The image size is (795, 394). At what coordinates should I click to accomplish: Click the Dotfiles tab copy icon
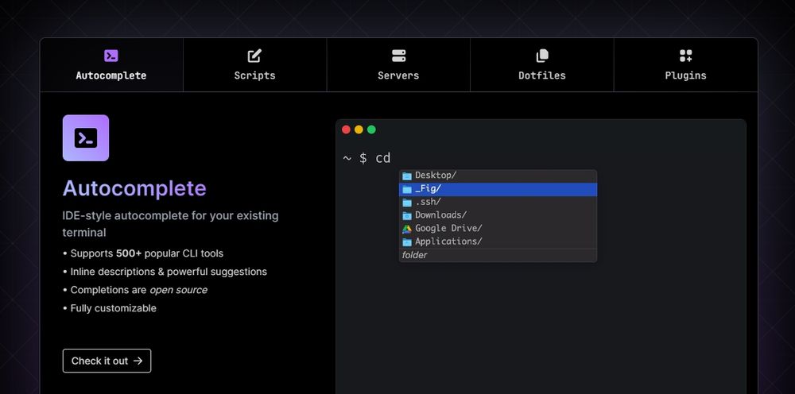tap(542, 56)
